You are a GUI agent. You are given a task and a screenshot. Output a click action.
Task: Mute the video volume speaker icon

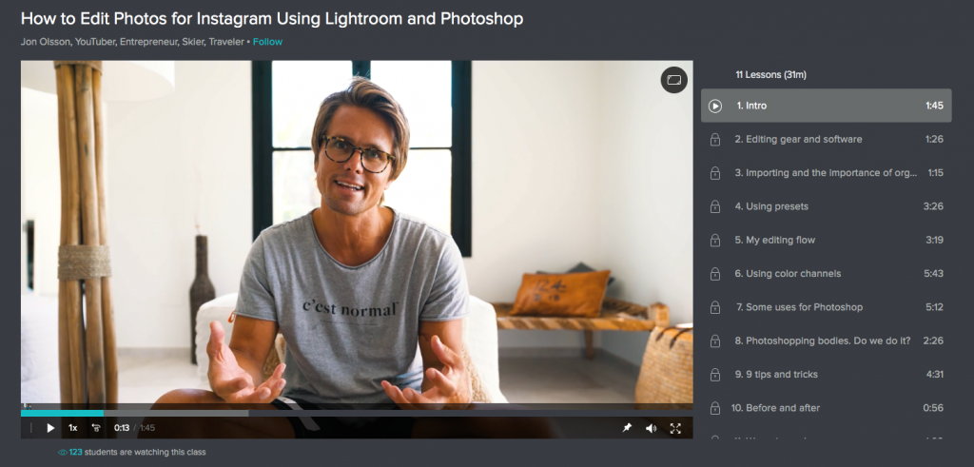click(x=651, y=428)
